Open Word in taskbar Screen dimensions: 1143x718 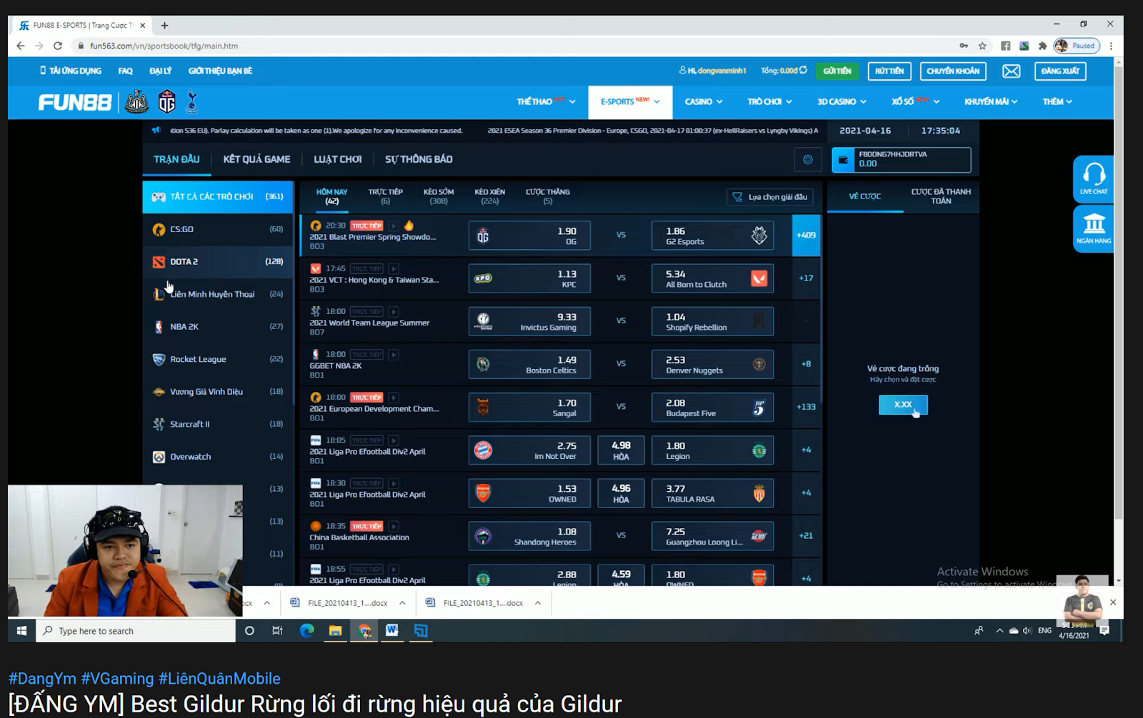pos(392,631)
